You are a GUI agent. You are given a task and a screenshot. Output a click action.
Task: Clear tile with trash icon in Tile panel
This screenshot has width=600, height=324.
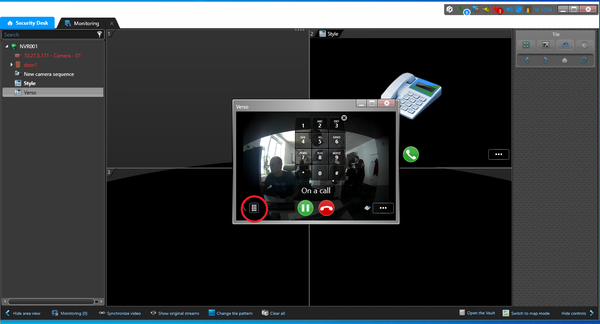584,45
